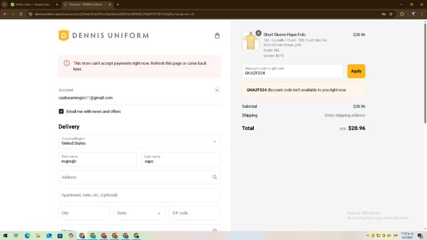Open File Explorer from the taskbar
Viewport: 427px width, 240px height.
click(x=38, y=235)
